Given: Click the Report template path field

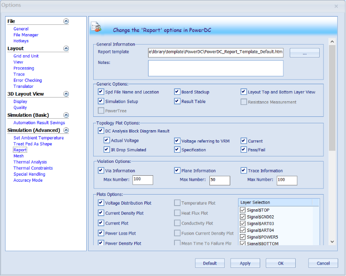Looking at the screenshot, I should (215, 52).
